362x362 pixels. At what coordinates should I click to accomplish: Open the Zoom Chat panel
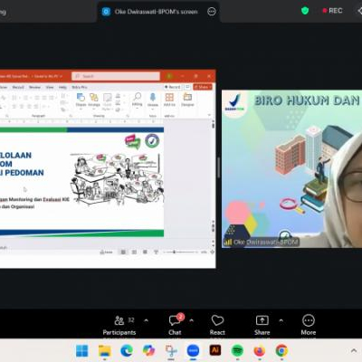click(x=175, y=326)
